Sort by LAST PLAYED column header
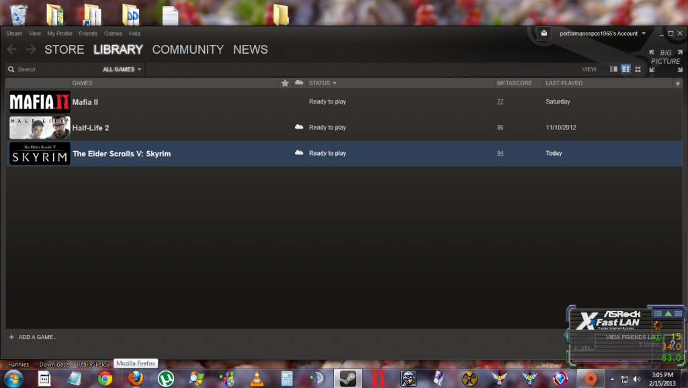Screen dimensions: 688x388 tap(564, 83)
